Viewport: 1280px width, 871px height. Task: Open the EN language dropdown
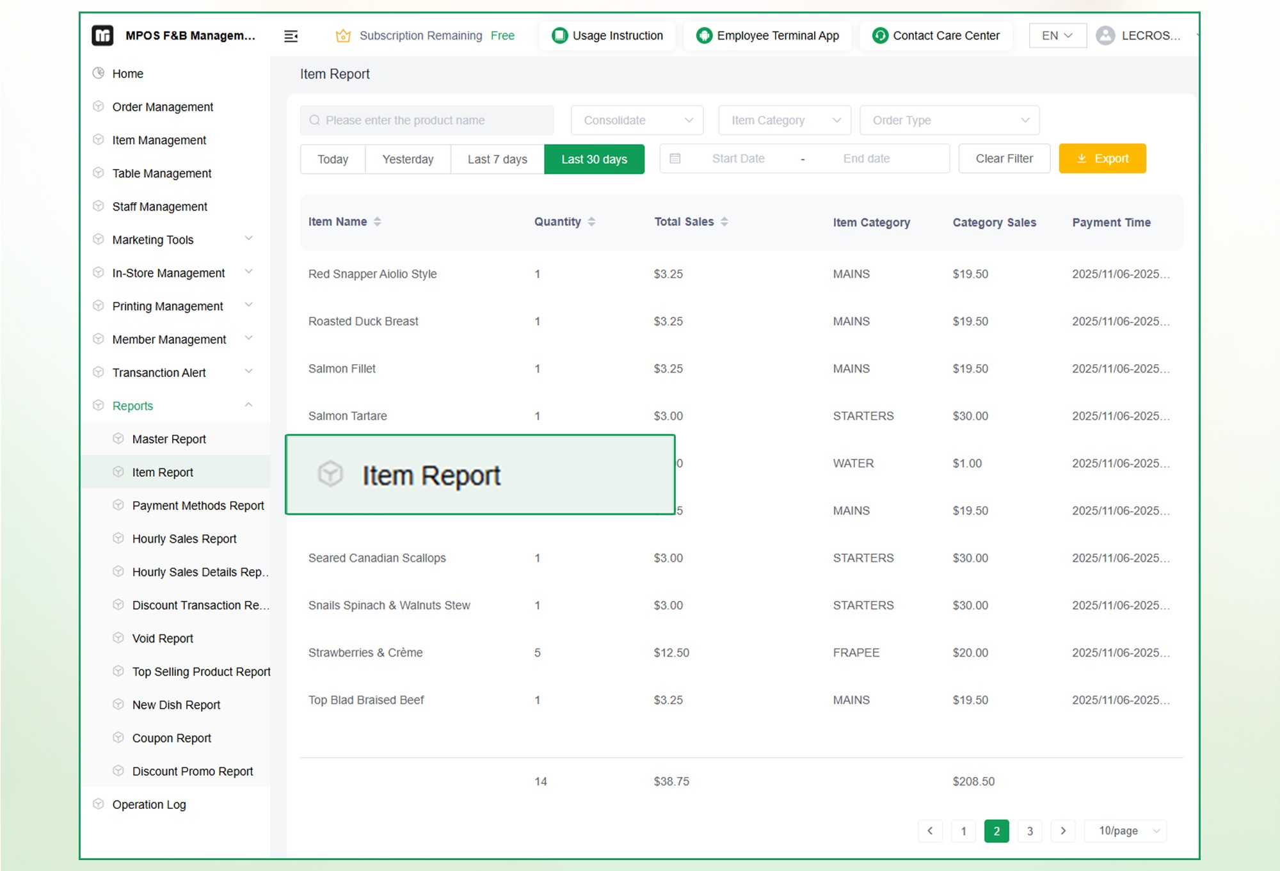click(x=1057, y=35)
